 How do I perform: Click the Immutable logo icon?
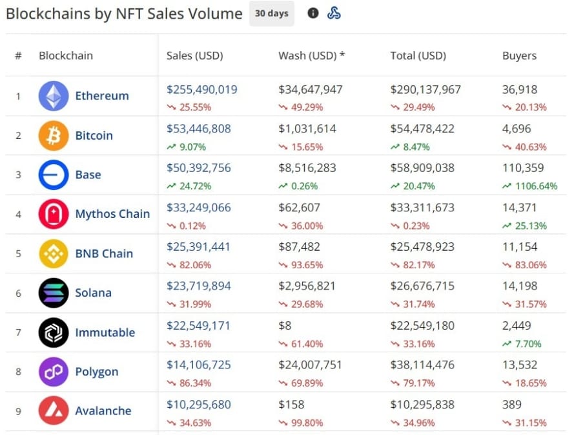pos(54,333)
